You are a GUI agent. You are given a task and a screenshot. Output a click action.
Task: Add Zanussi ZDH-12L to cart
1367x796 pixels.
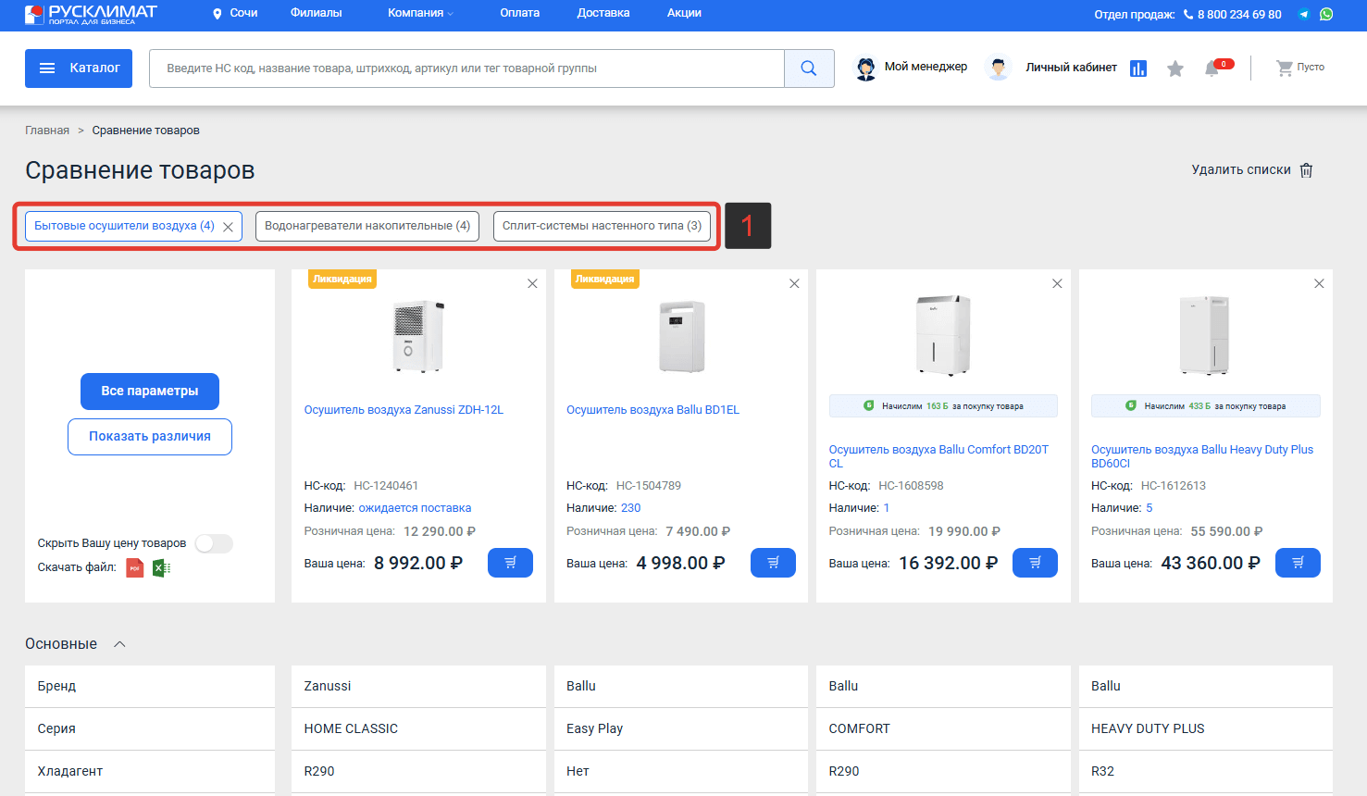(510, 563)
